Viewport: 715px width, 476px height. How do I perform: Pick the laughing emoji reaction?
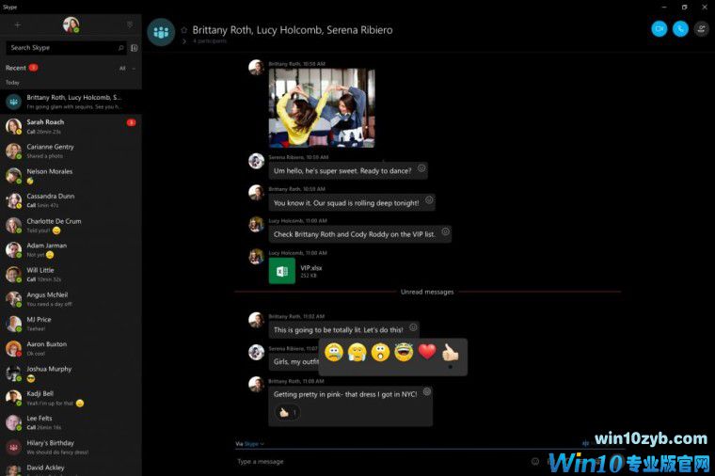coord(404,352)
